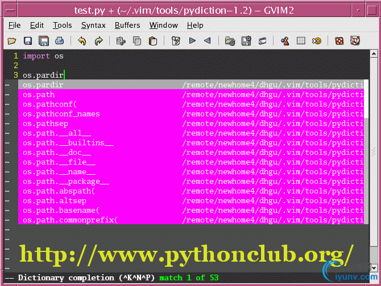Print the buffer using printer icon
This screenshot has height=286, width=381.
coord(60,41)
